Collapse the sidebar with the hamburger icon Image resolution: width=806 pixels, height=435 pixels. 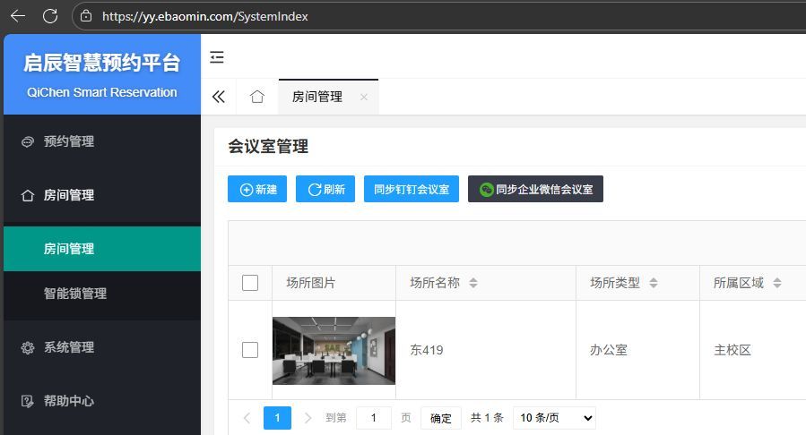pyautogui.click(x=217, y=57)
